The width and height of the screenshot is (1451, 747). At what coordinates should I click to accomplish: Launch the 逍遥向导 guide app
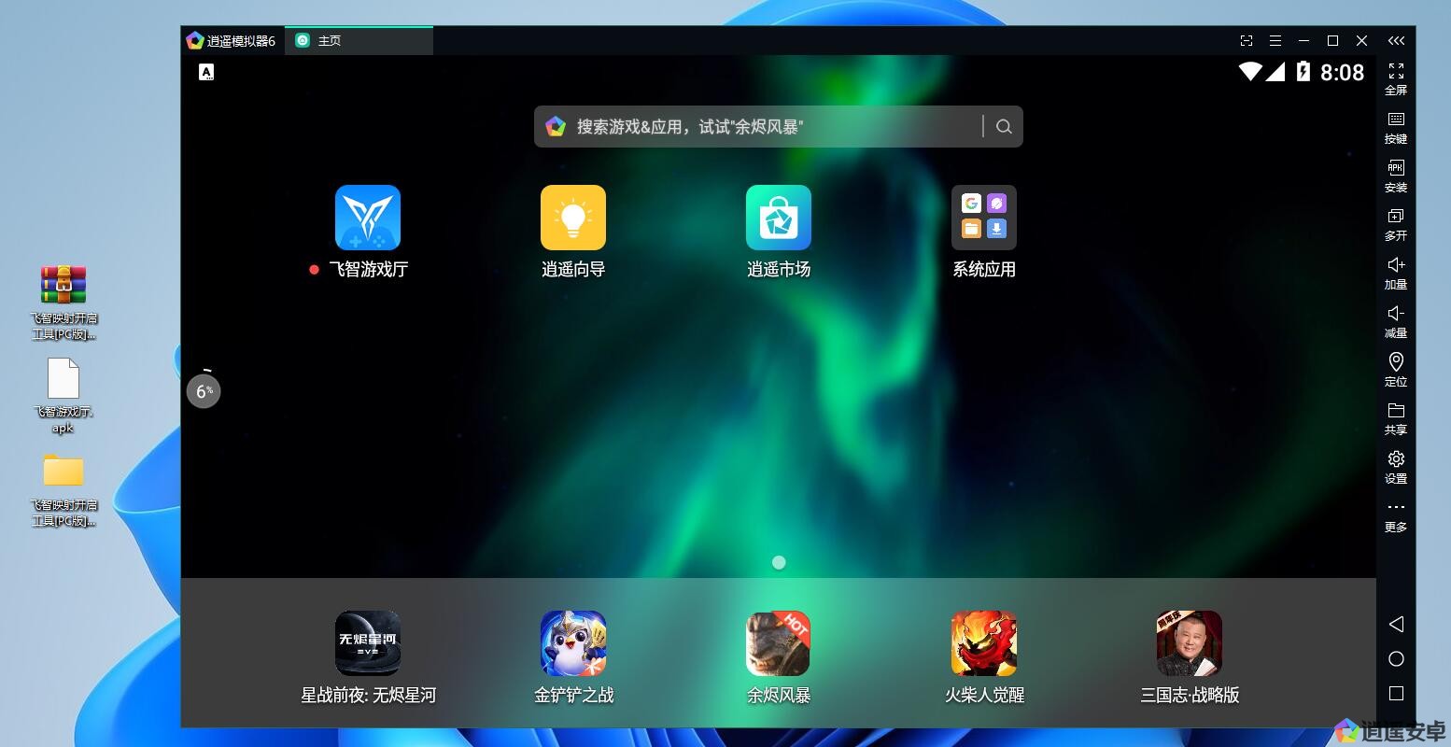click(572, 218)
